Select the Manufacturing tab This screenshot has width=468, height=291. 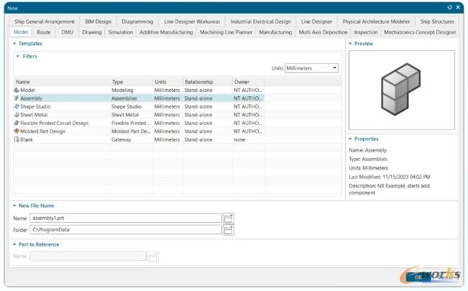[275, 32]
